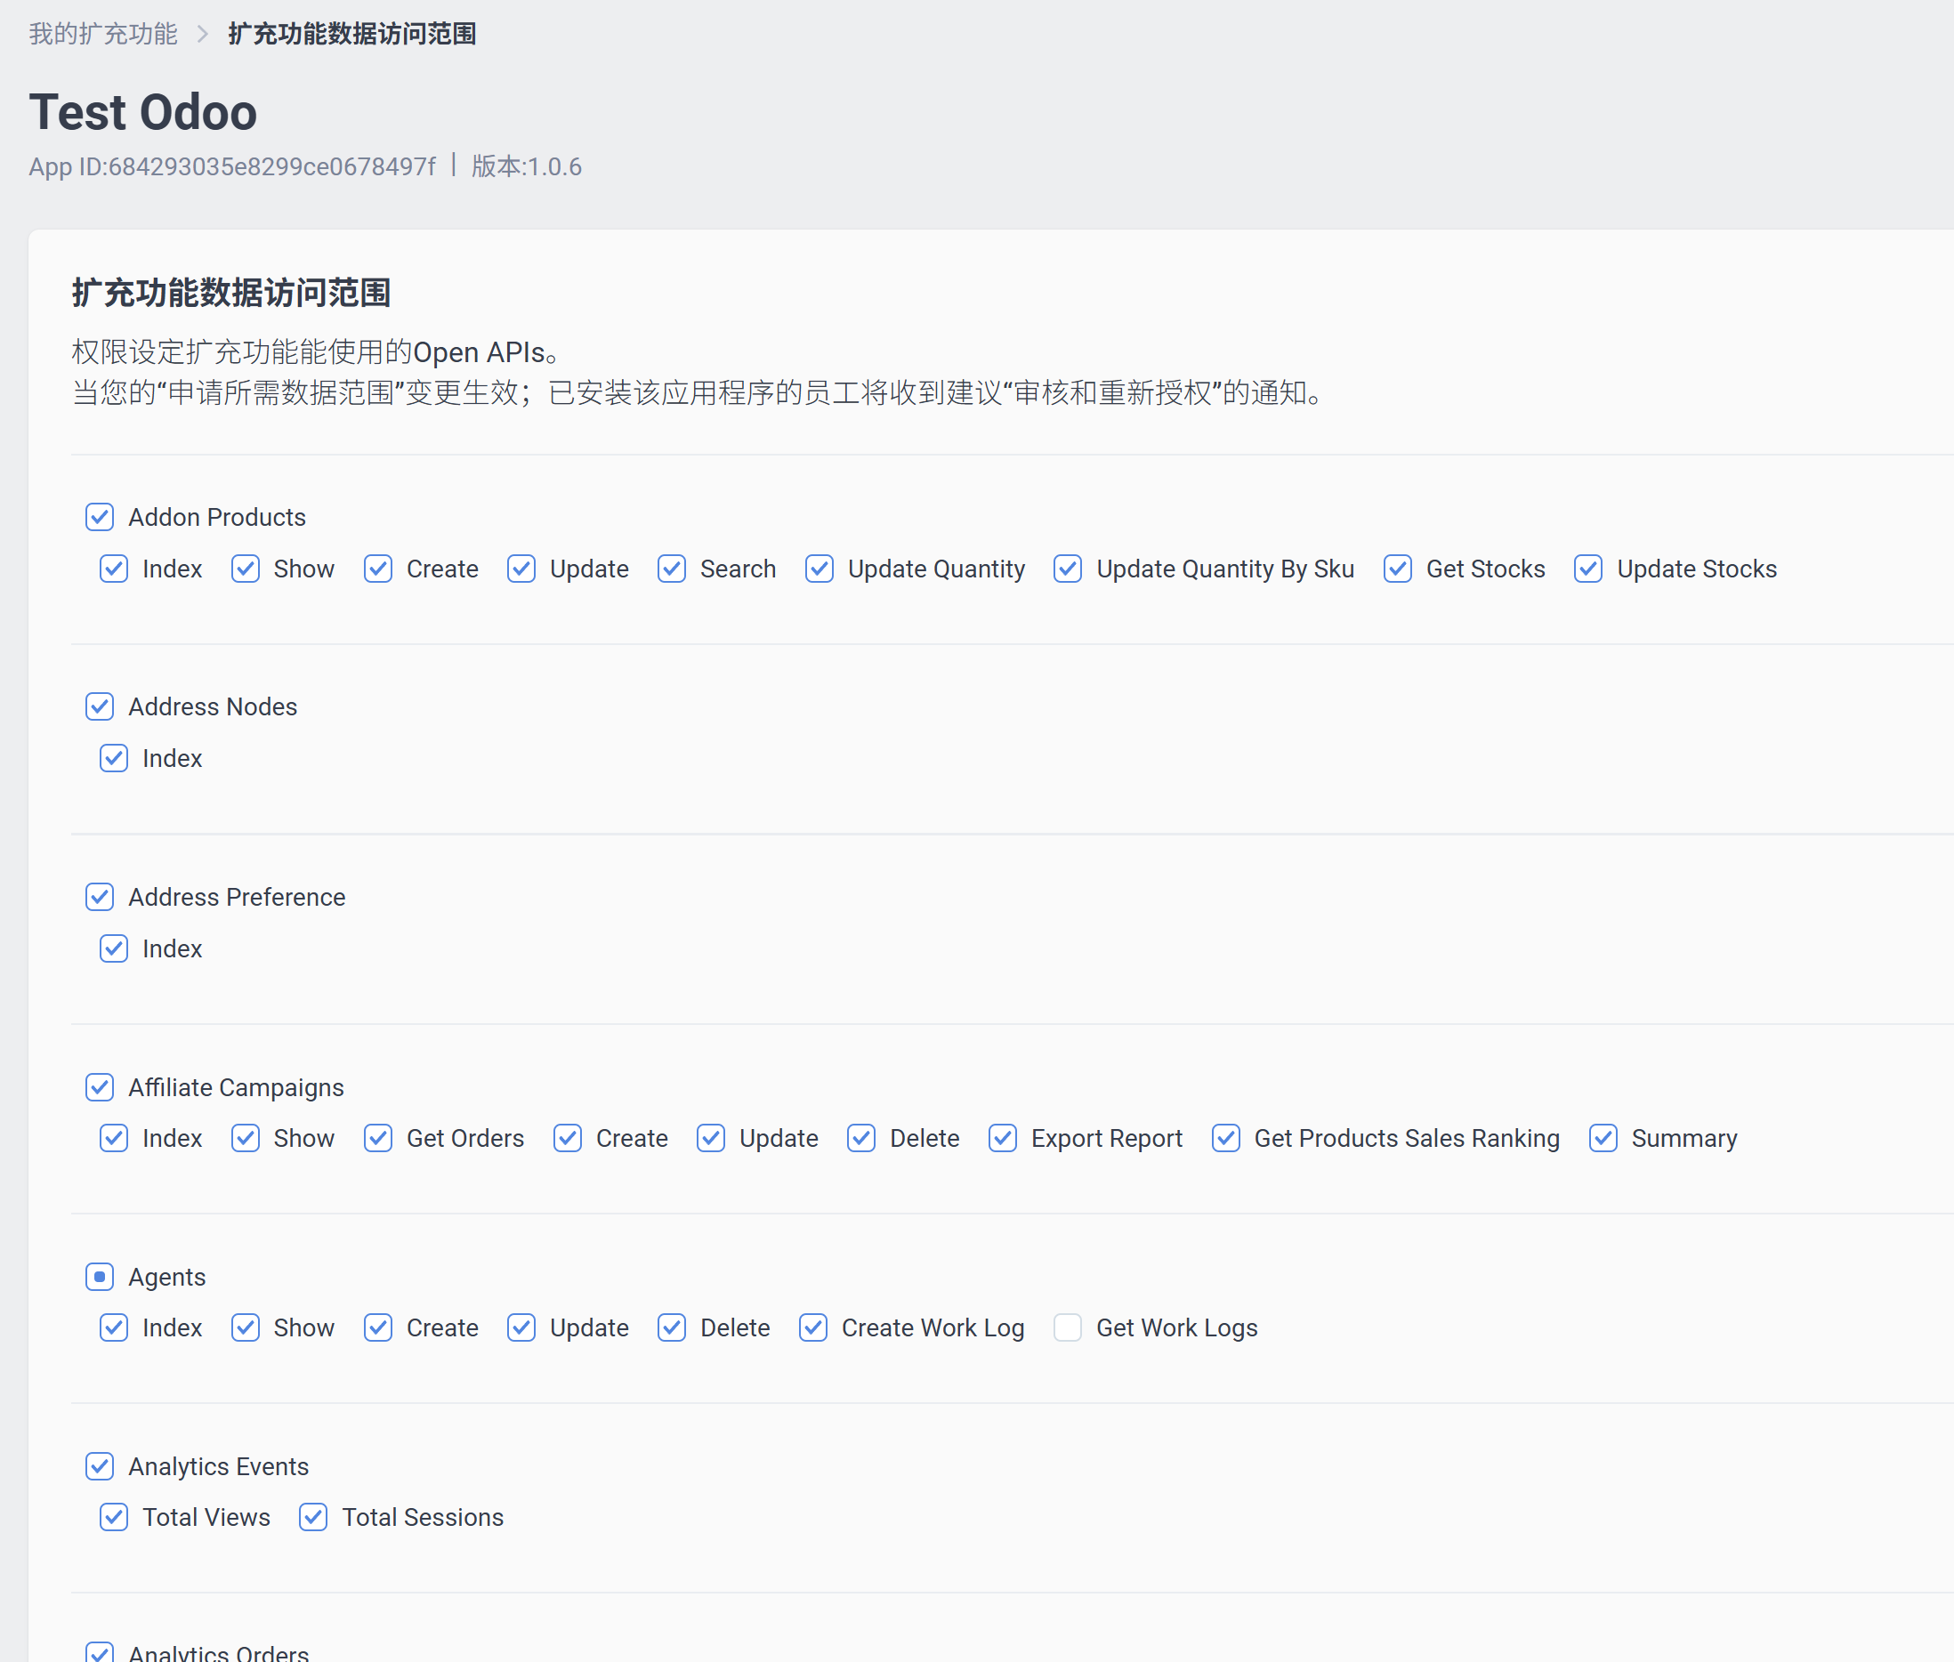Disable Update Stocks permission

(x=1588, y=569)
